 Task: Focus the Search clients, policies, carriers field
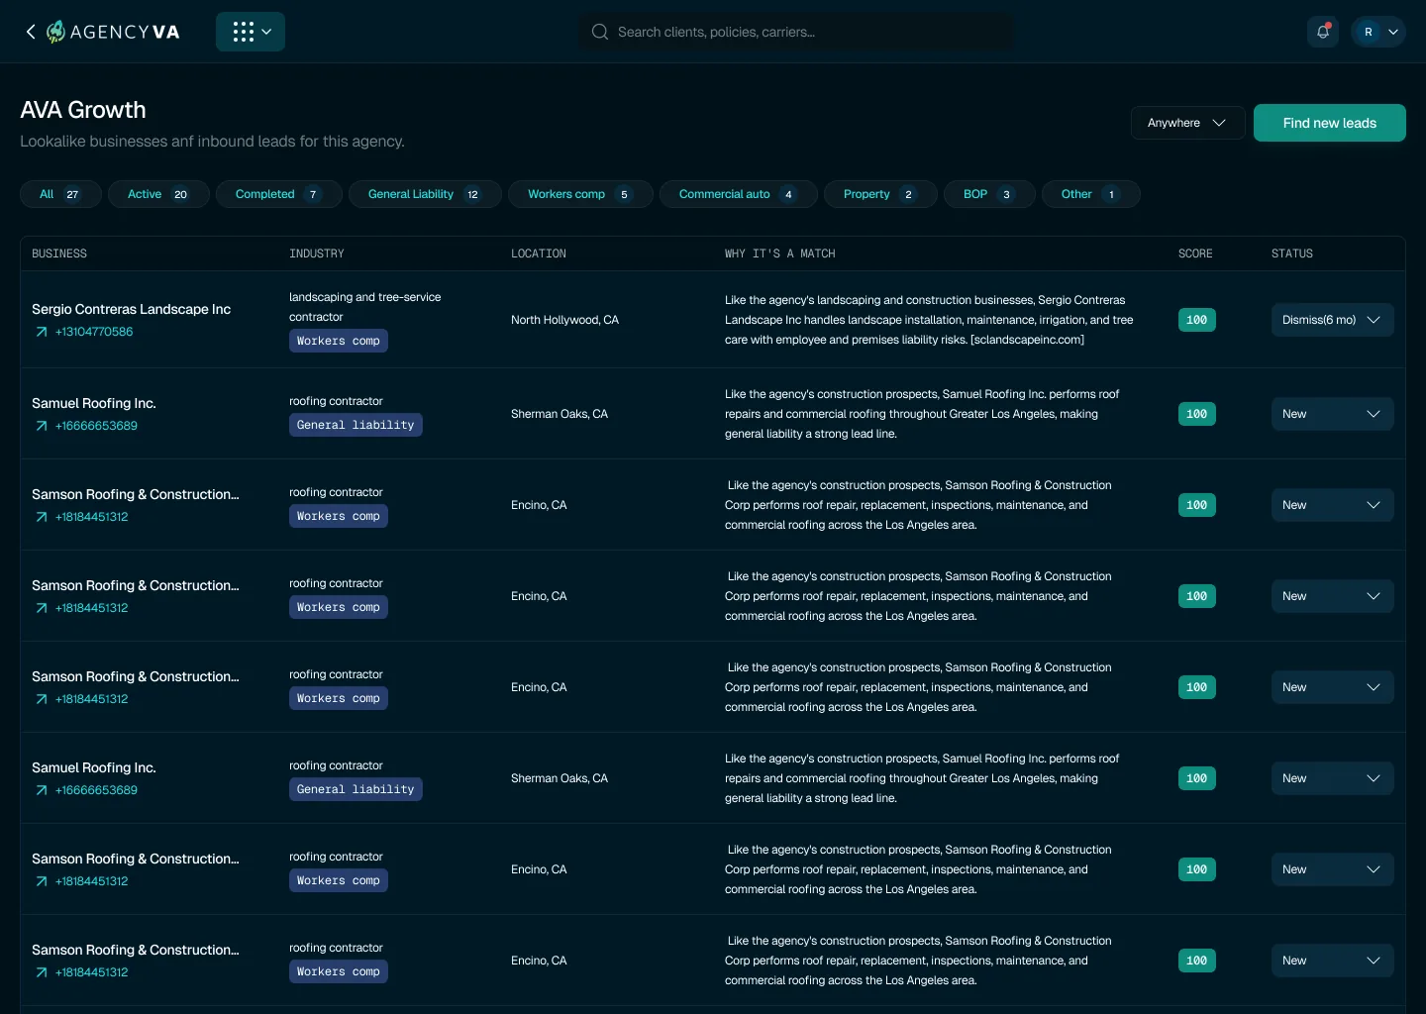(x=795, y=32)
